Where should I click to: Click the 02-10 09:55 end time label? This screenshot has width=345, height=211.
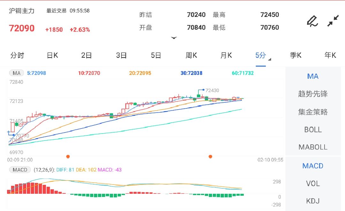(270, 160)
